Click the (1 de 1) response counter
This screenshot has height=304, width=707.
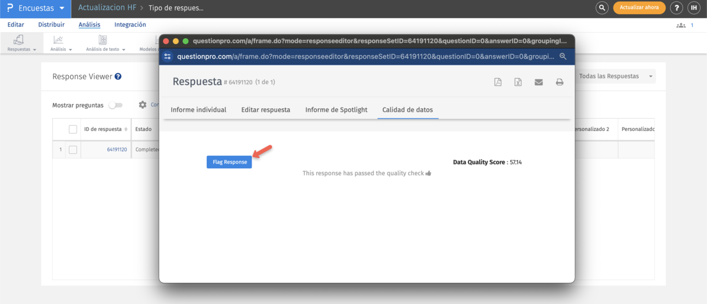click(x=265, y=82)
